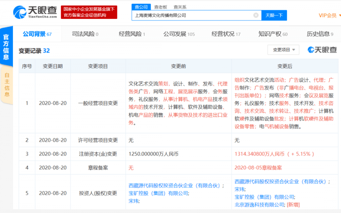
Task: Open the 西藏源代码股权投资合伙企业 link in the 变更前 column
Action: 174,185
